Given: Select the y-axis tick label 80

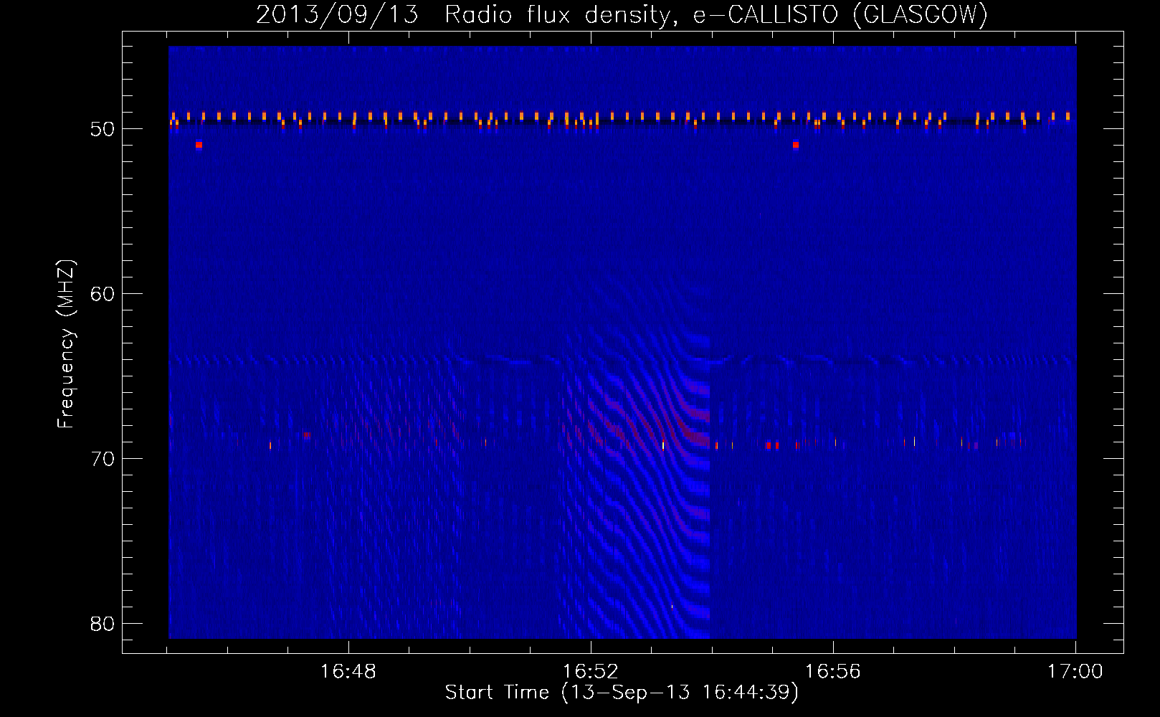Looking at the screenshot, I should (103, 624).
